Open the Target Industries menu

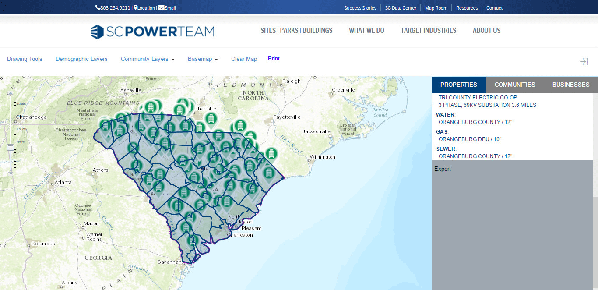click(429, 31)
